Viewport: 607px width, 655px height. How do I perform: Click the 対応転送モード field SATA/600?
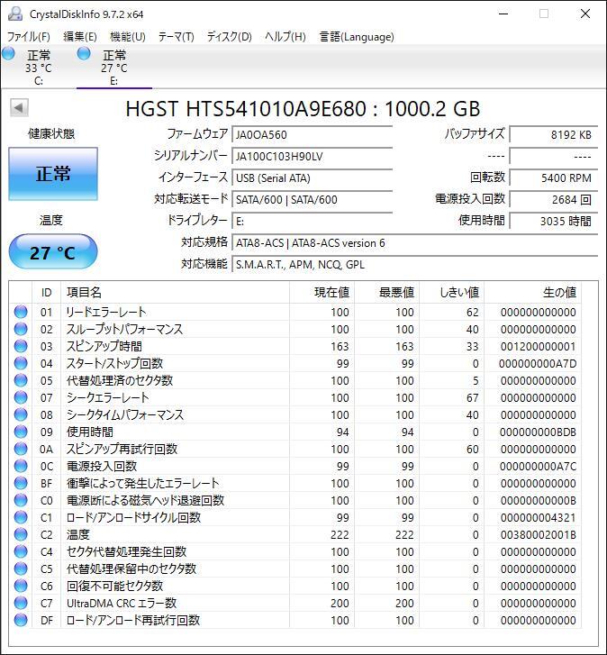tap(312, 200)
